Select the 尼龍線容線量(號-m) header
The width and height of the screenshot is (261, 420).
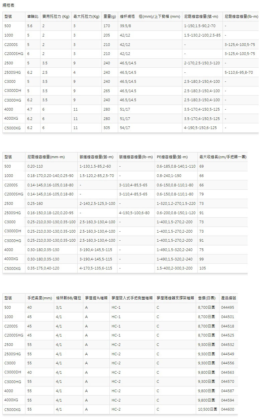201,16
